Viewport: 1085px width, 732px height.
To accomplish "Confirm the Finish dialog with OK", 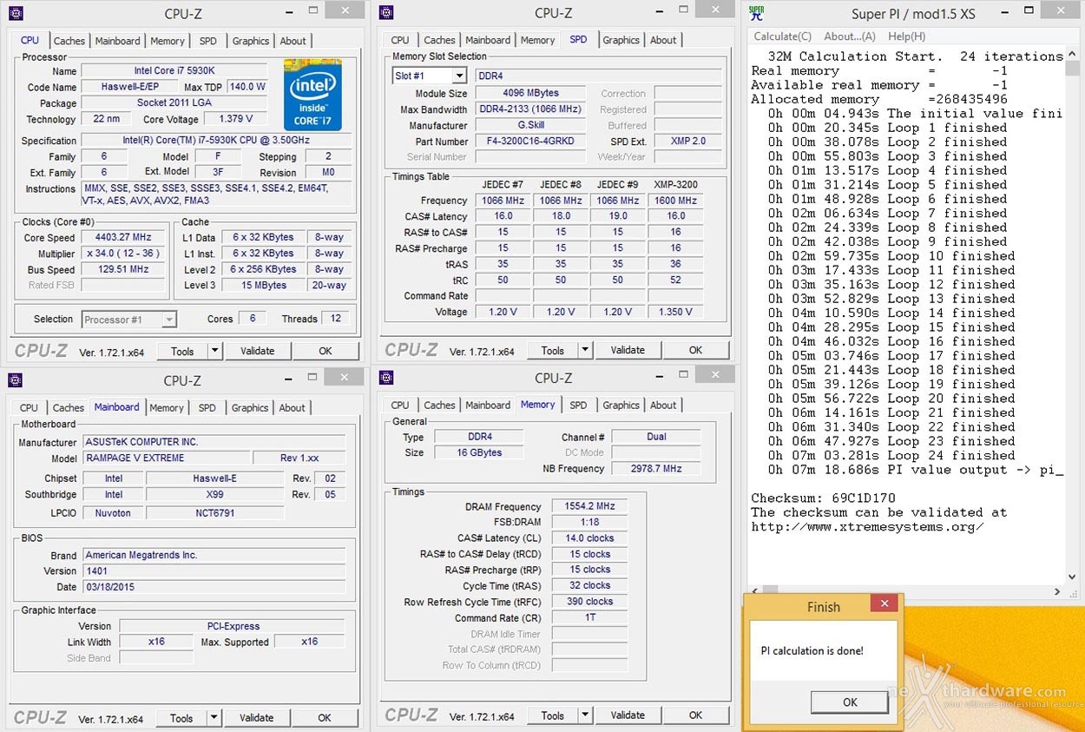I will pos(850,702).
